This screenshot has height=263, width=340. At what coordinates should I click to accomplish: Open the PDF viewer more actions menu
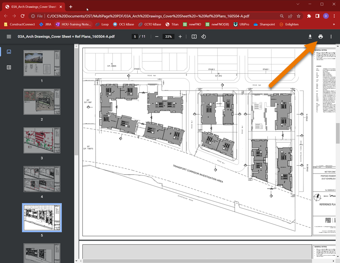click(x=331, y=36)
